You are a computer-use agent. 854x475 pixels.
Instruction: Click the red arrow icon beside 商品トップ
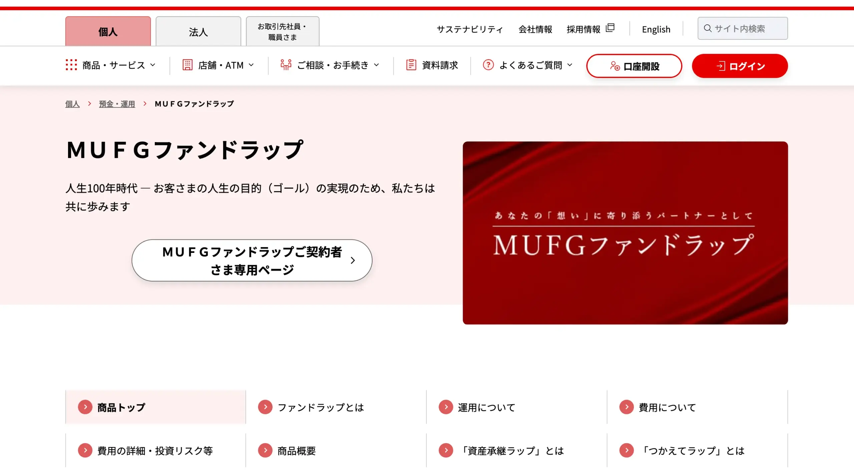(x=85, y=407)
